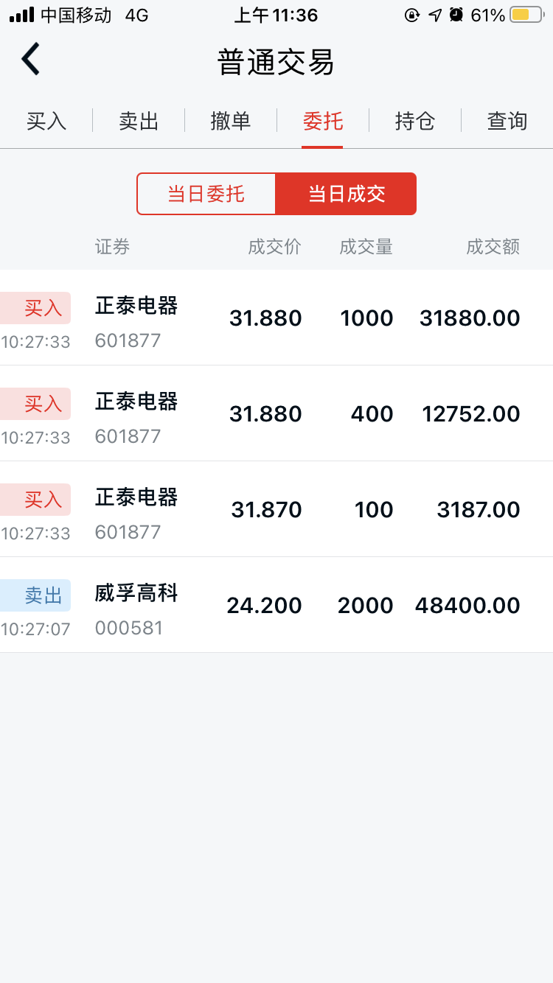Tap the back arrow icon

click(30, 60)
